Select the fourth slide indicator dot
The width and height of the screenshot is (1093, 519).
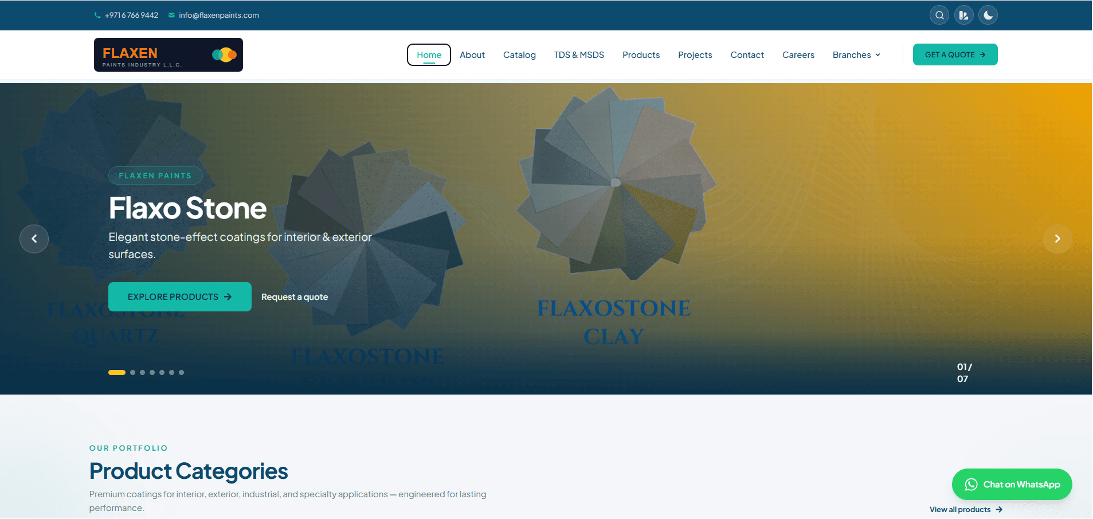coord(152,373)
